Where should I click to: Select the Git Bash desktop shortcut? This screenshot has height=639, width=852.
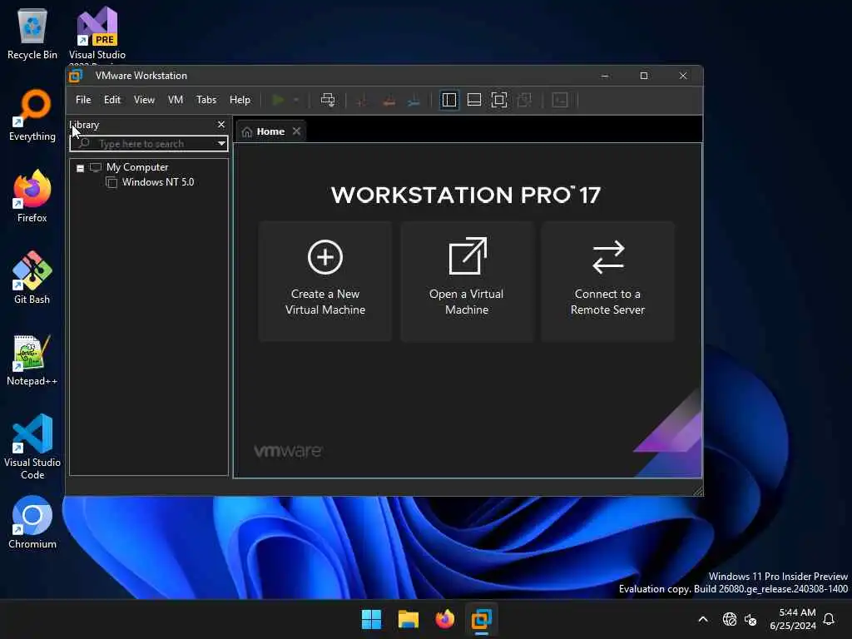32,278
